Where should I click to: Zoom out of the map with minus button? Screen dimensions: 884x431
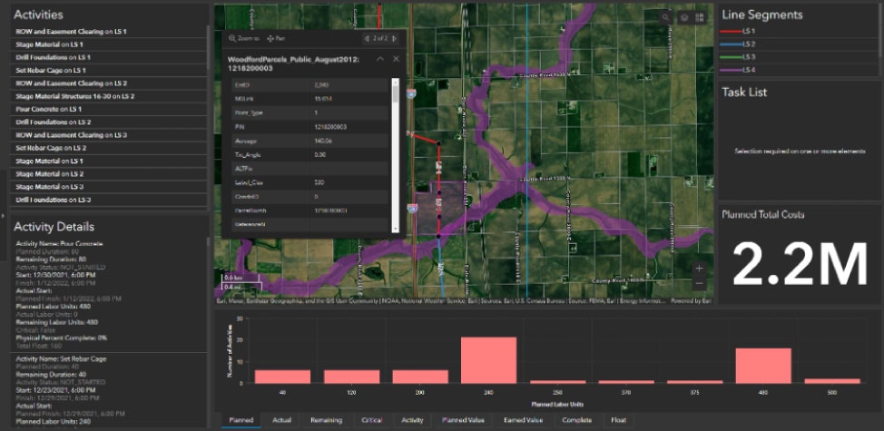click(699, 283)
